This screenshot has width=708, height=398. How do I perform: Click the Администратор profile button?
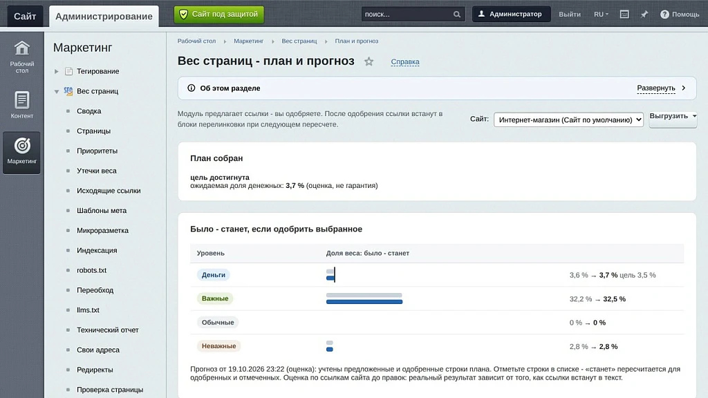[511, 14]
